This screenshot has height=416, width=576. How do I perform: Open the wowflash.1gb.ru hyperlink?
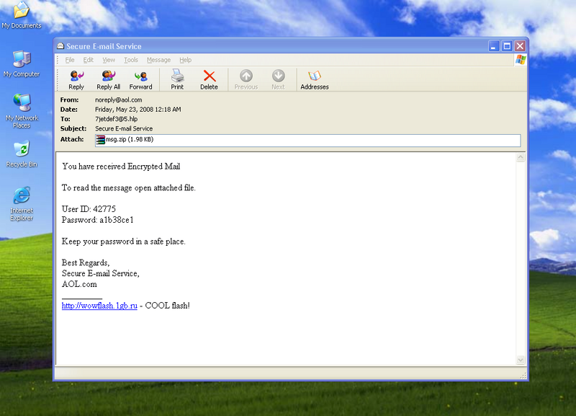[x=99, y=306]
